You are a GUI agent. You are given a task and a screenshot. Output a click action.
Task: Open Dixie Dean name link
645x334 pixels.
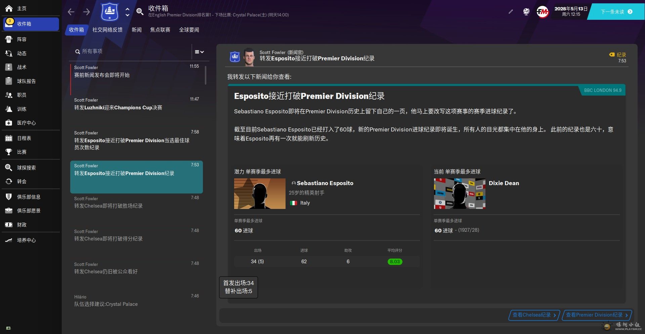[504, 183]
